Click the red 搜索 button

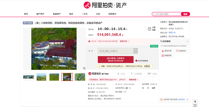point(186,14)
